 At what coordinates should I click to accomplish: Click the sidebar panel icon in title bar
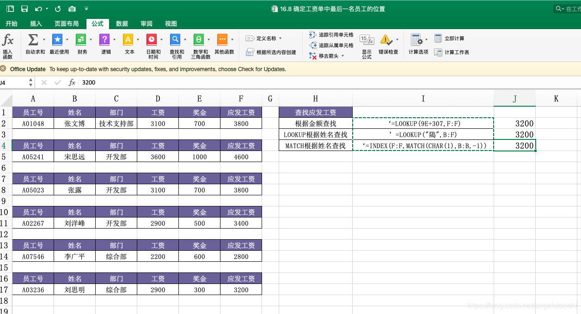(10, 9)
